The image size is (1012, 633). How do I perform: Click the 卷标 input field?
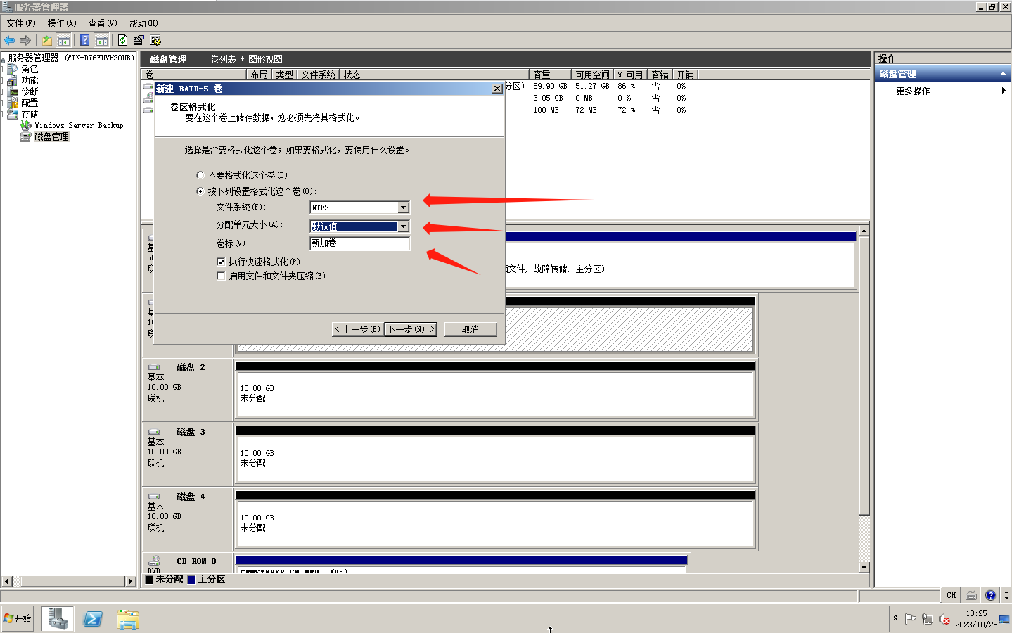359,243
